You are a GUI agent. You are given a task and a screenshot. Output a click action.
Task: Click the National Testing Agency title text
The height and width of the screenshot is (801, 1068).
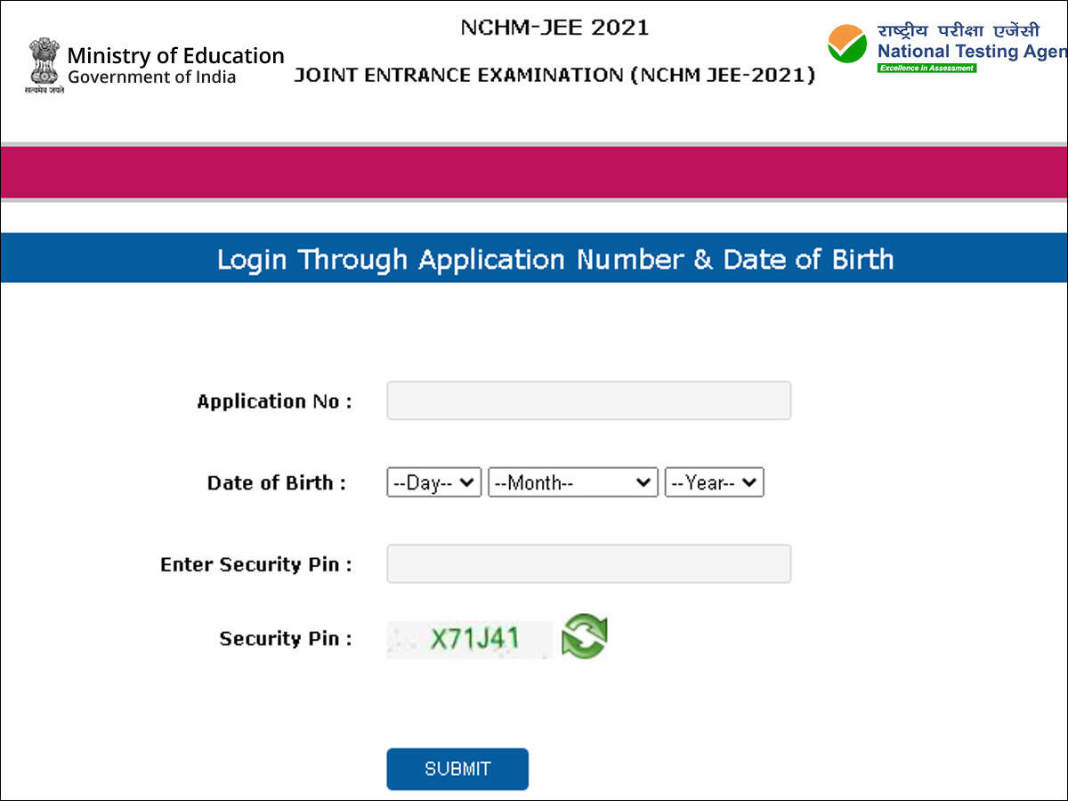(972, 51)
